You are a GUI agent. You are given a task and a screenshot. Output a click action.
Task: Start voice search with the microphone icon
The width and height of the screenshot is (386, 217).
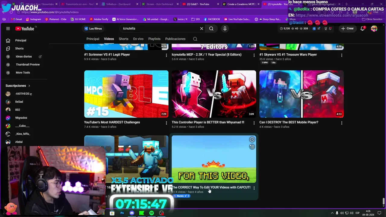(225, 29)
